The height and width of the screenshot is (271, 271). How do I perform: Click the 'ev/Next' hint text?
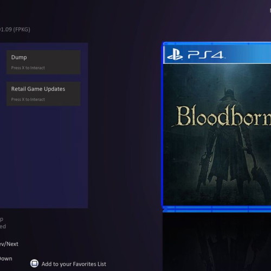point(9,244)
